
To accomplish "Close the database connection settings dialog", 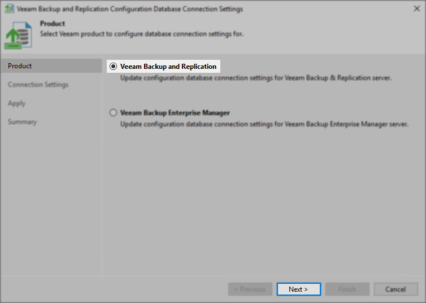I will click(x=417, y=8).
